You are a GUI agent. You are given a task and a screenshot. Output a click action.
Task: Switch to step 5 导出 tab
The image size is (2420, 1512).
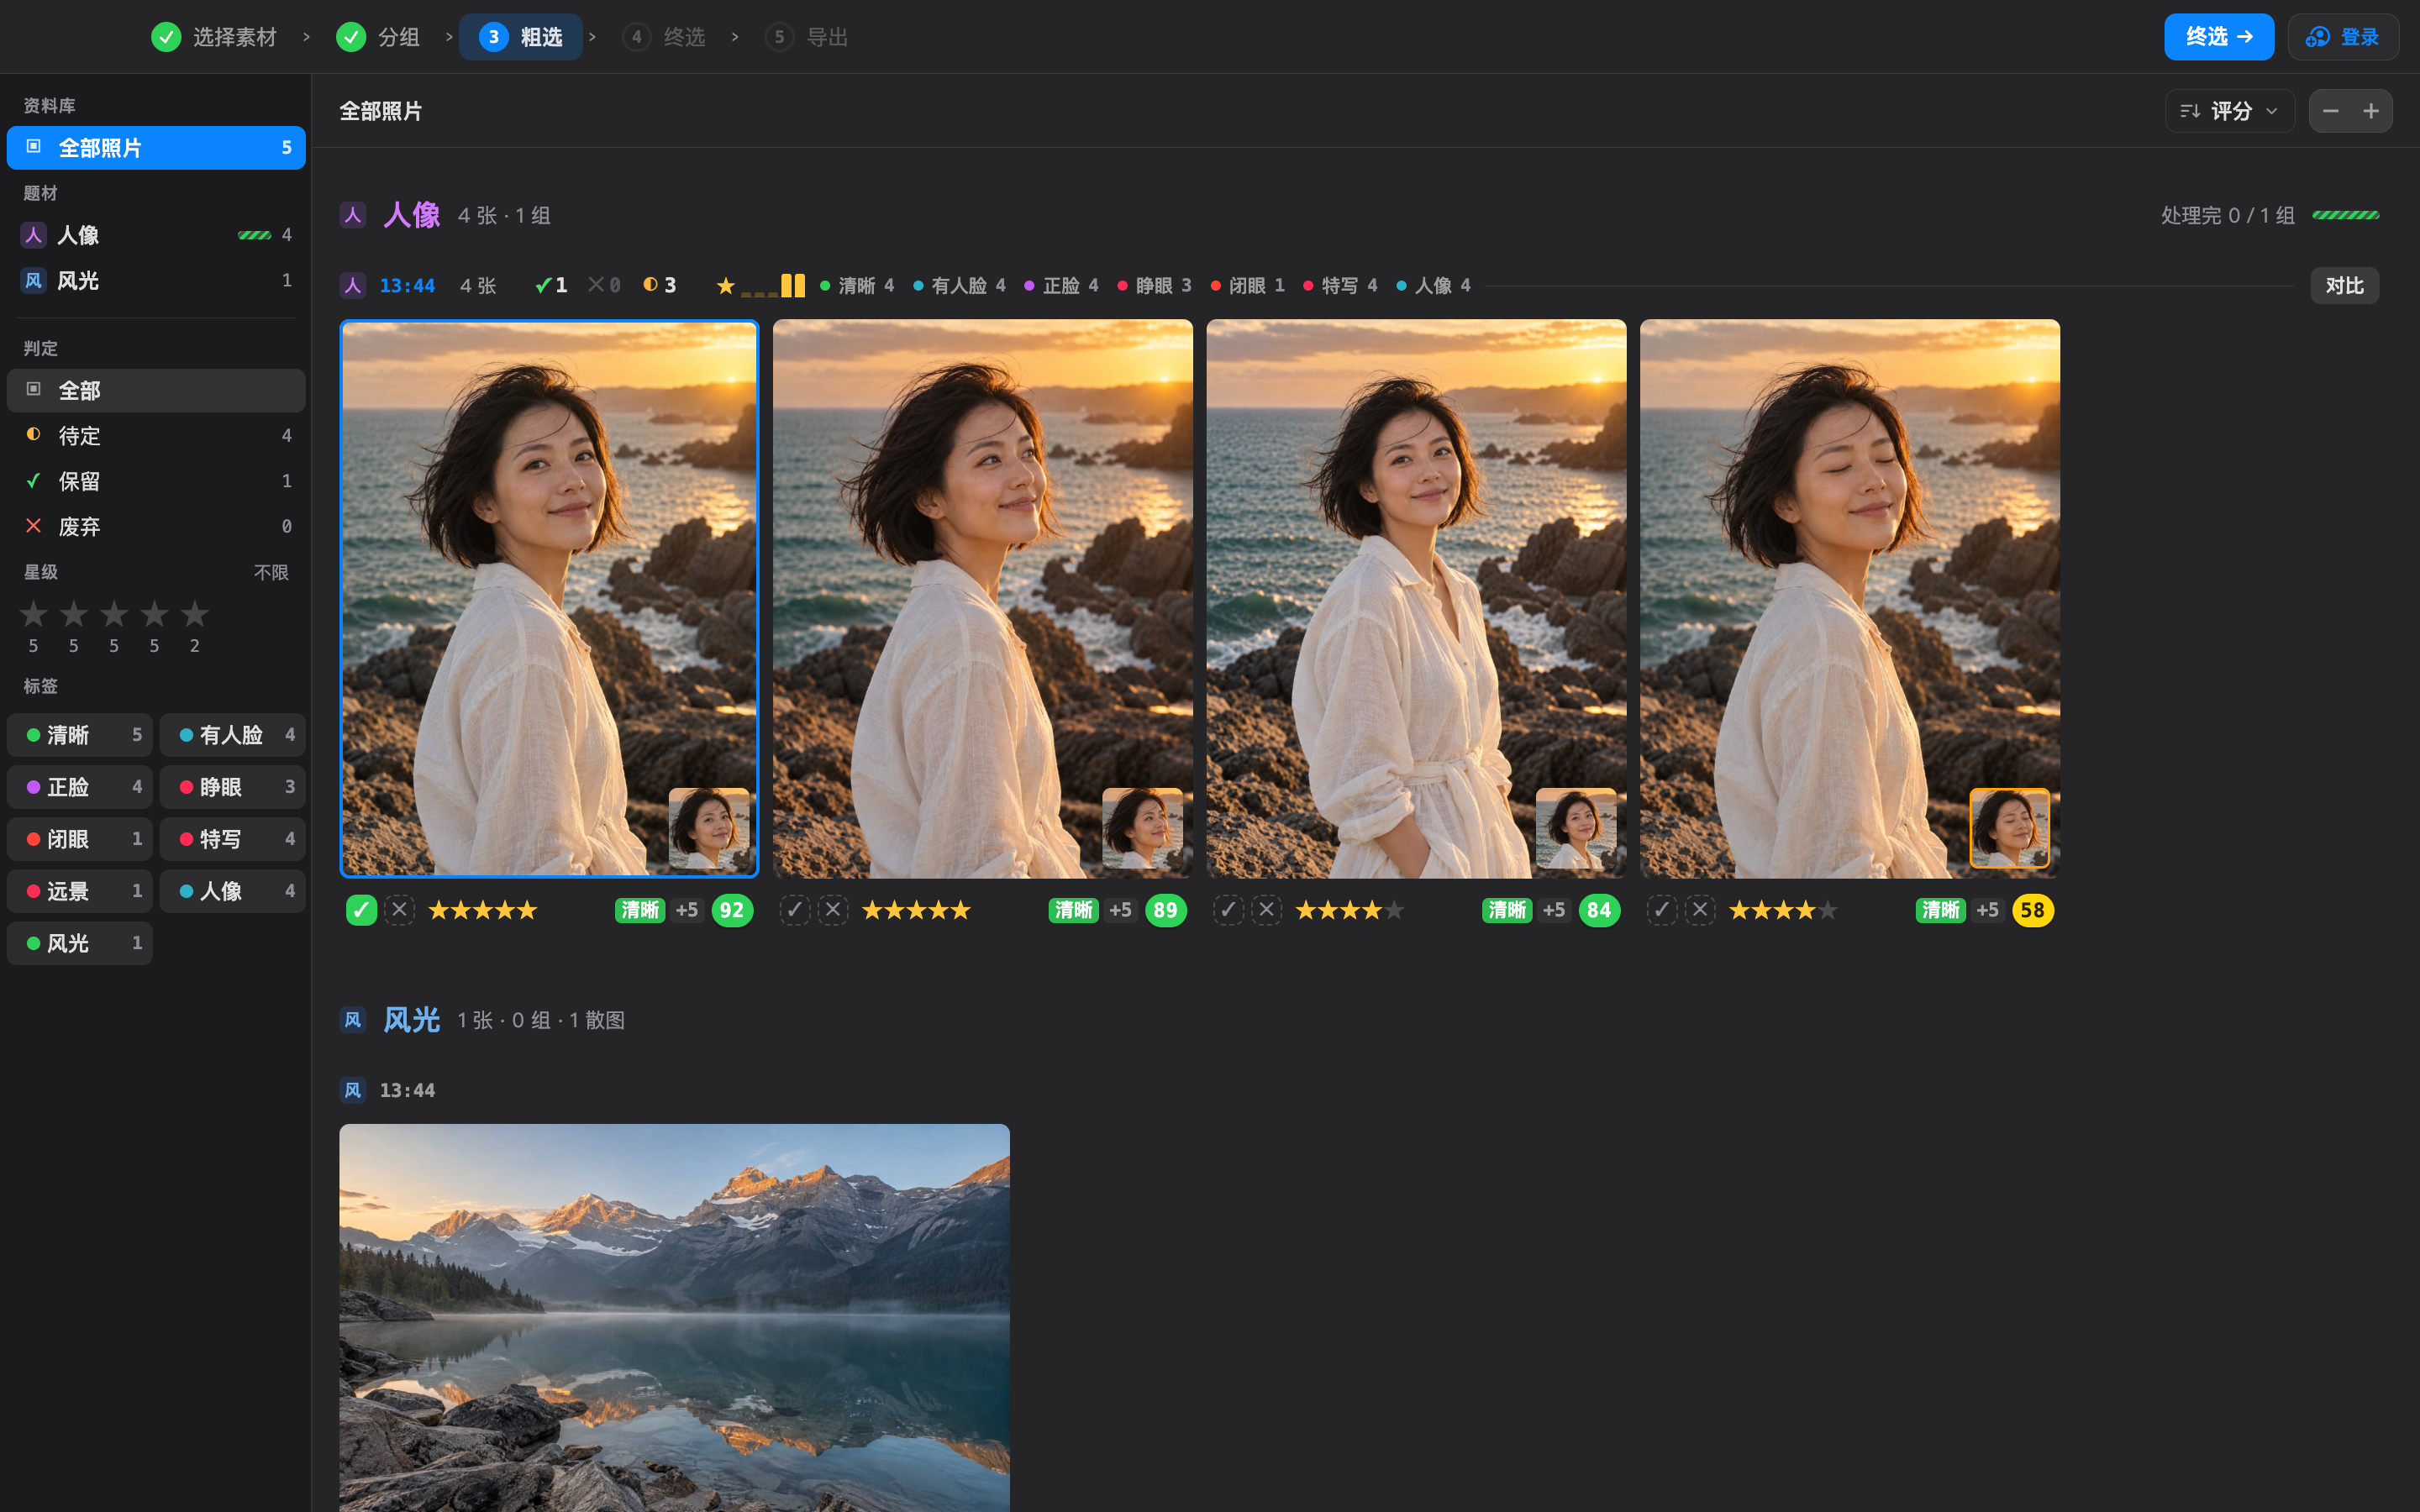pos(807,37)
